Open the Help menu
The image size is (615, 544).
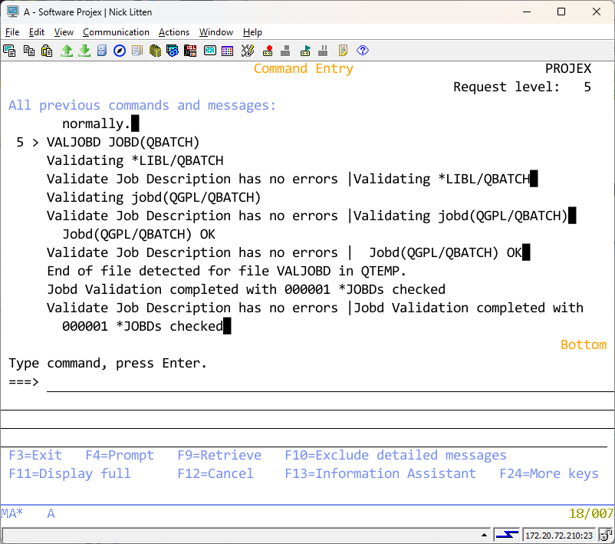[x=252, y=32]
